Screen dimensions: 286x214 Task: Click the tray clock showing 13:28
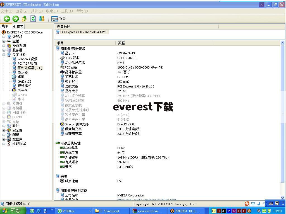(x=277, y=211)
